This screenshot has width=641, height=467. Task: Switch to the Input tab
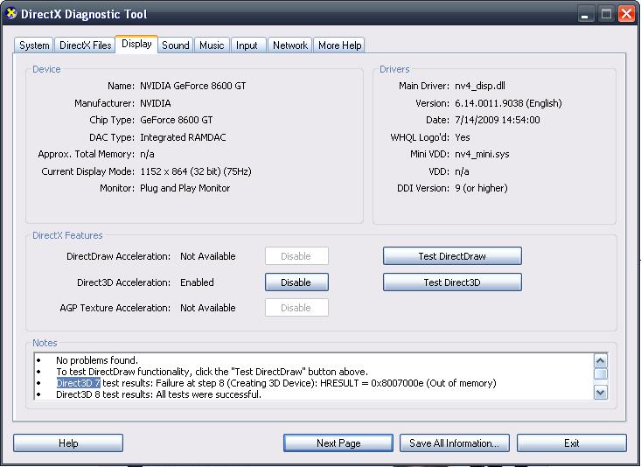[247, 45]
